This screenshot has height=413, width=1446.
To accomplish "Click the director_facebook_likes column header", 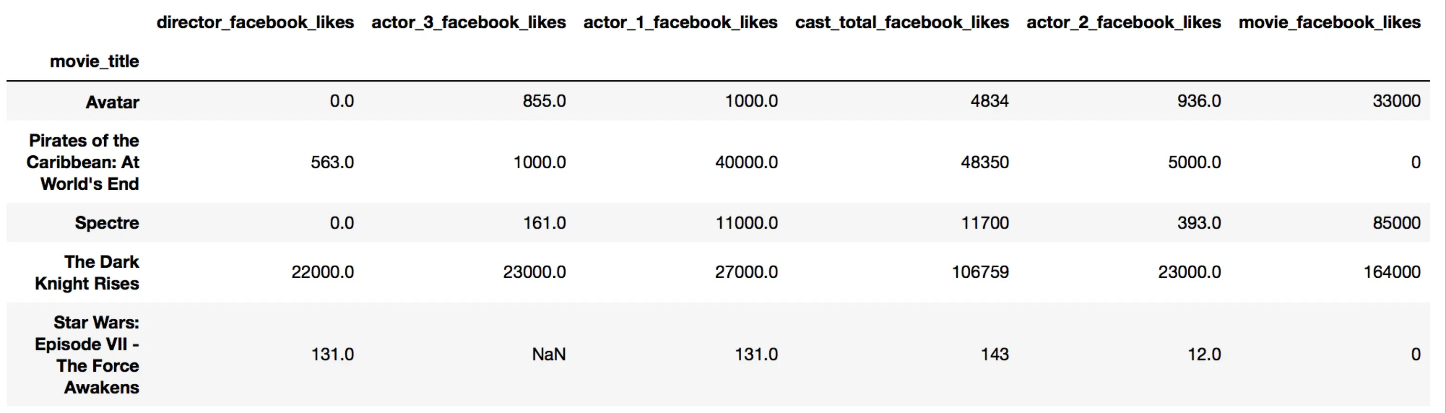I will [x=255, y=22].
